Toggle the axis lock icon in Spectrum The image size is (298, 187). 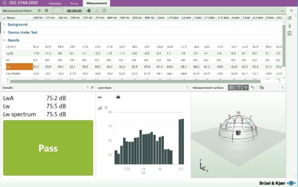(100, 108)
